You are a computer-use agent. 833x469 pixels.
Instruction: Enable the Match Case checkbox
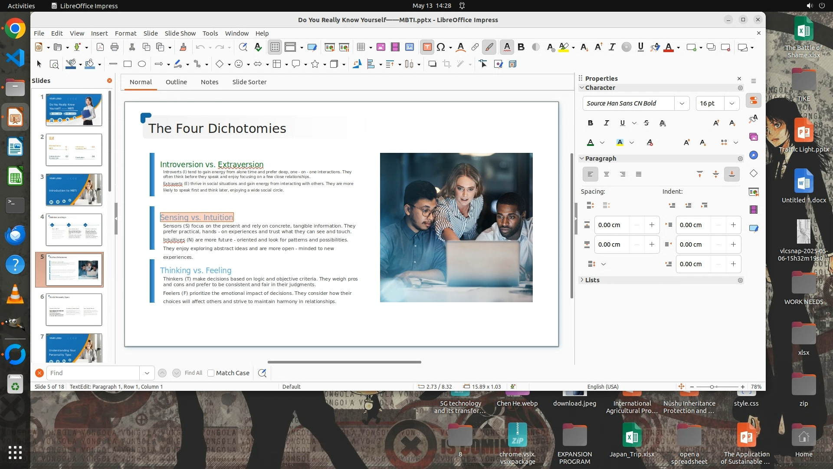pyautogui.click(x=211, y=373)
